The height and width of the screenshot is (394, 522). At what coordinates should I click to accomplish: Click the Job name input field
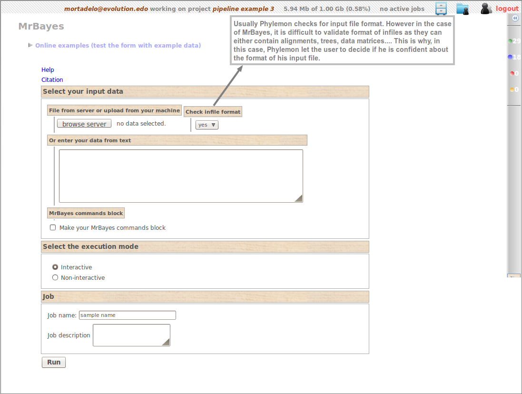click(x=127, y=315)
